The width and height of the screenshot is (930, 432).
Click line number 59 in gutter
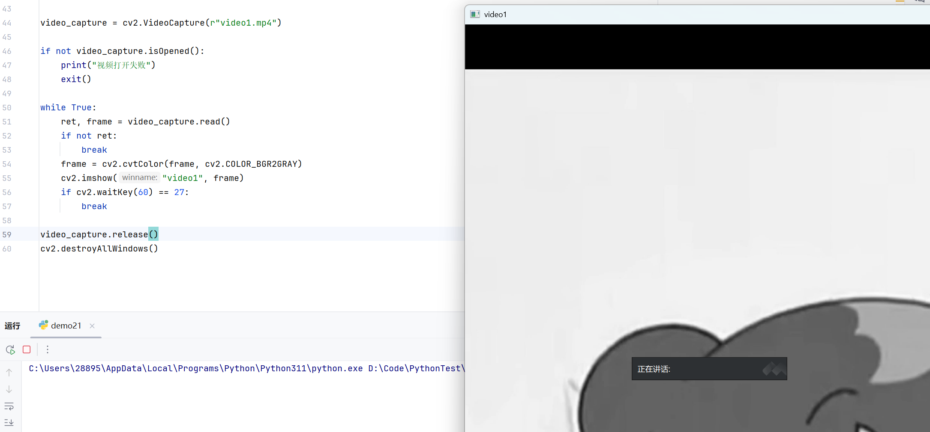click(x=7, y=234)
